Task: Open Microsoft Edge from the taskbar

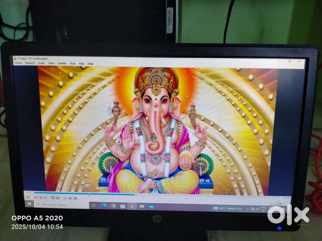Action: tap(103, 206)
